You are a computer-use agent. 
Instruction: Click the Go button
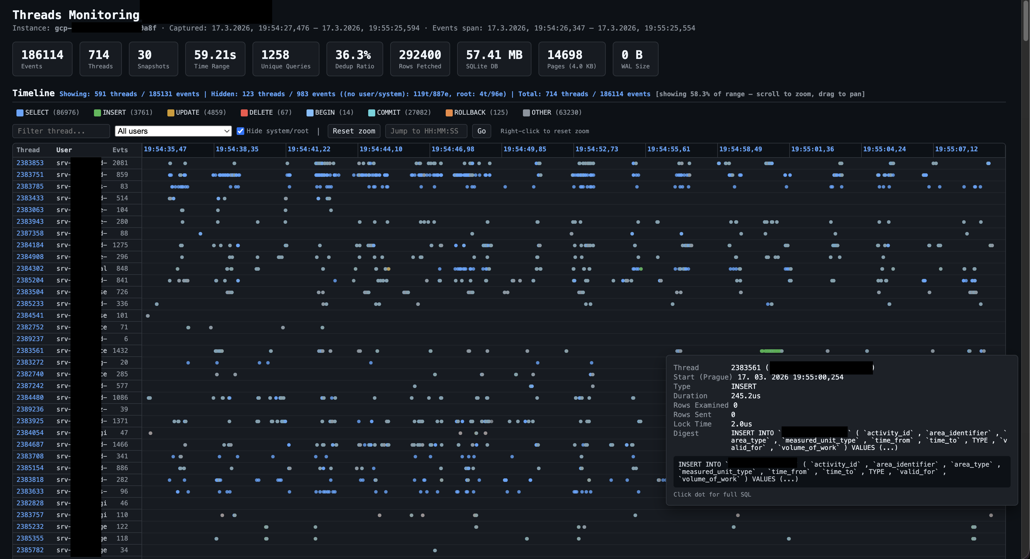tap(482, 131)
